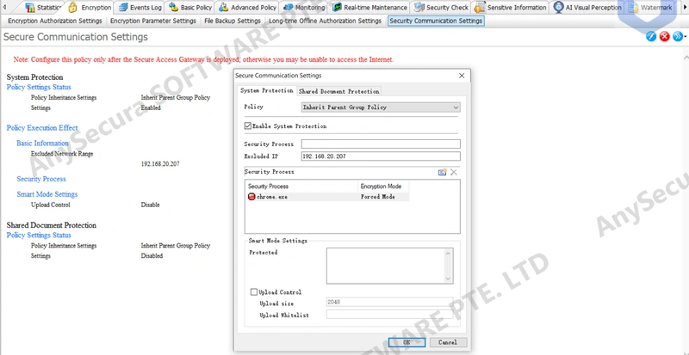Click the main page scroll-up arrow

pos(686,58)
